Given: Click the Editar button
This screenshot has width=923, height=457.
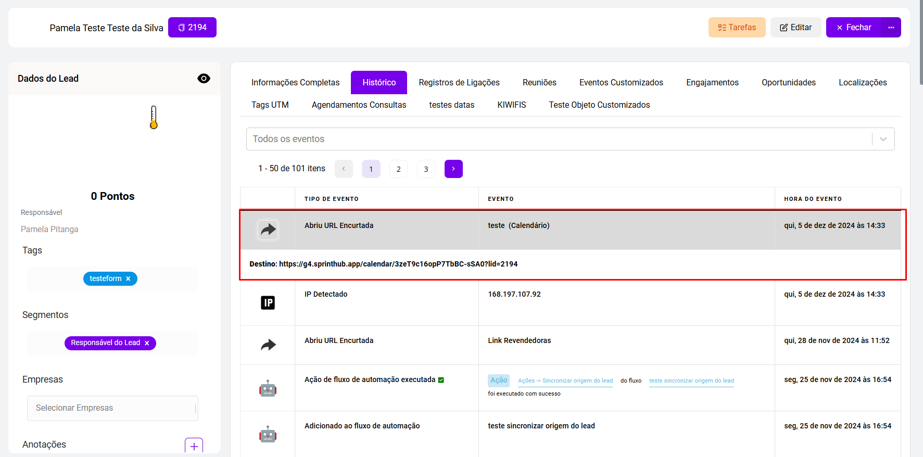Looking at the screenshot, I should tap(795, 28).
